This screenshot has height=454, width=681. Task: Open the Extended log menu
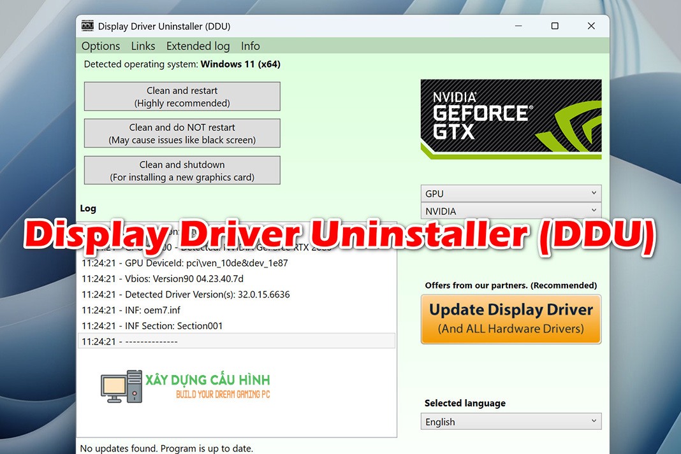[x=198, y=46]
